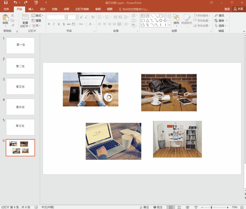Switch to slide sorter view in status bar
246x209 pixels.
(179, 207)
